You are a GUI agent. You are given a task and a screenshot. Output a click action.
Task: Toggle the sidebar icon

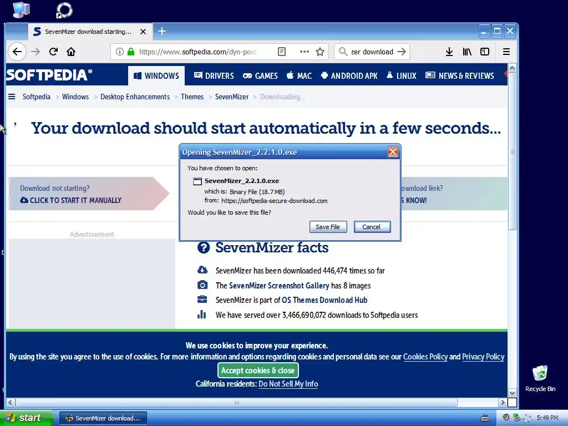tap(485, 52)
